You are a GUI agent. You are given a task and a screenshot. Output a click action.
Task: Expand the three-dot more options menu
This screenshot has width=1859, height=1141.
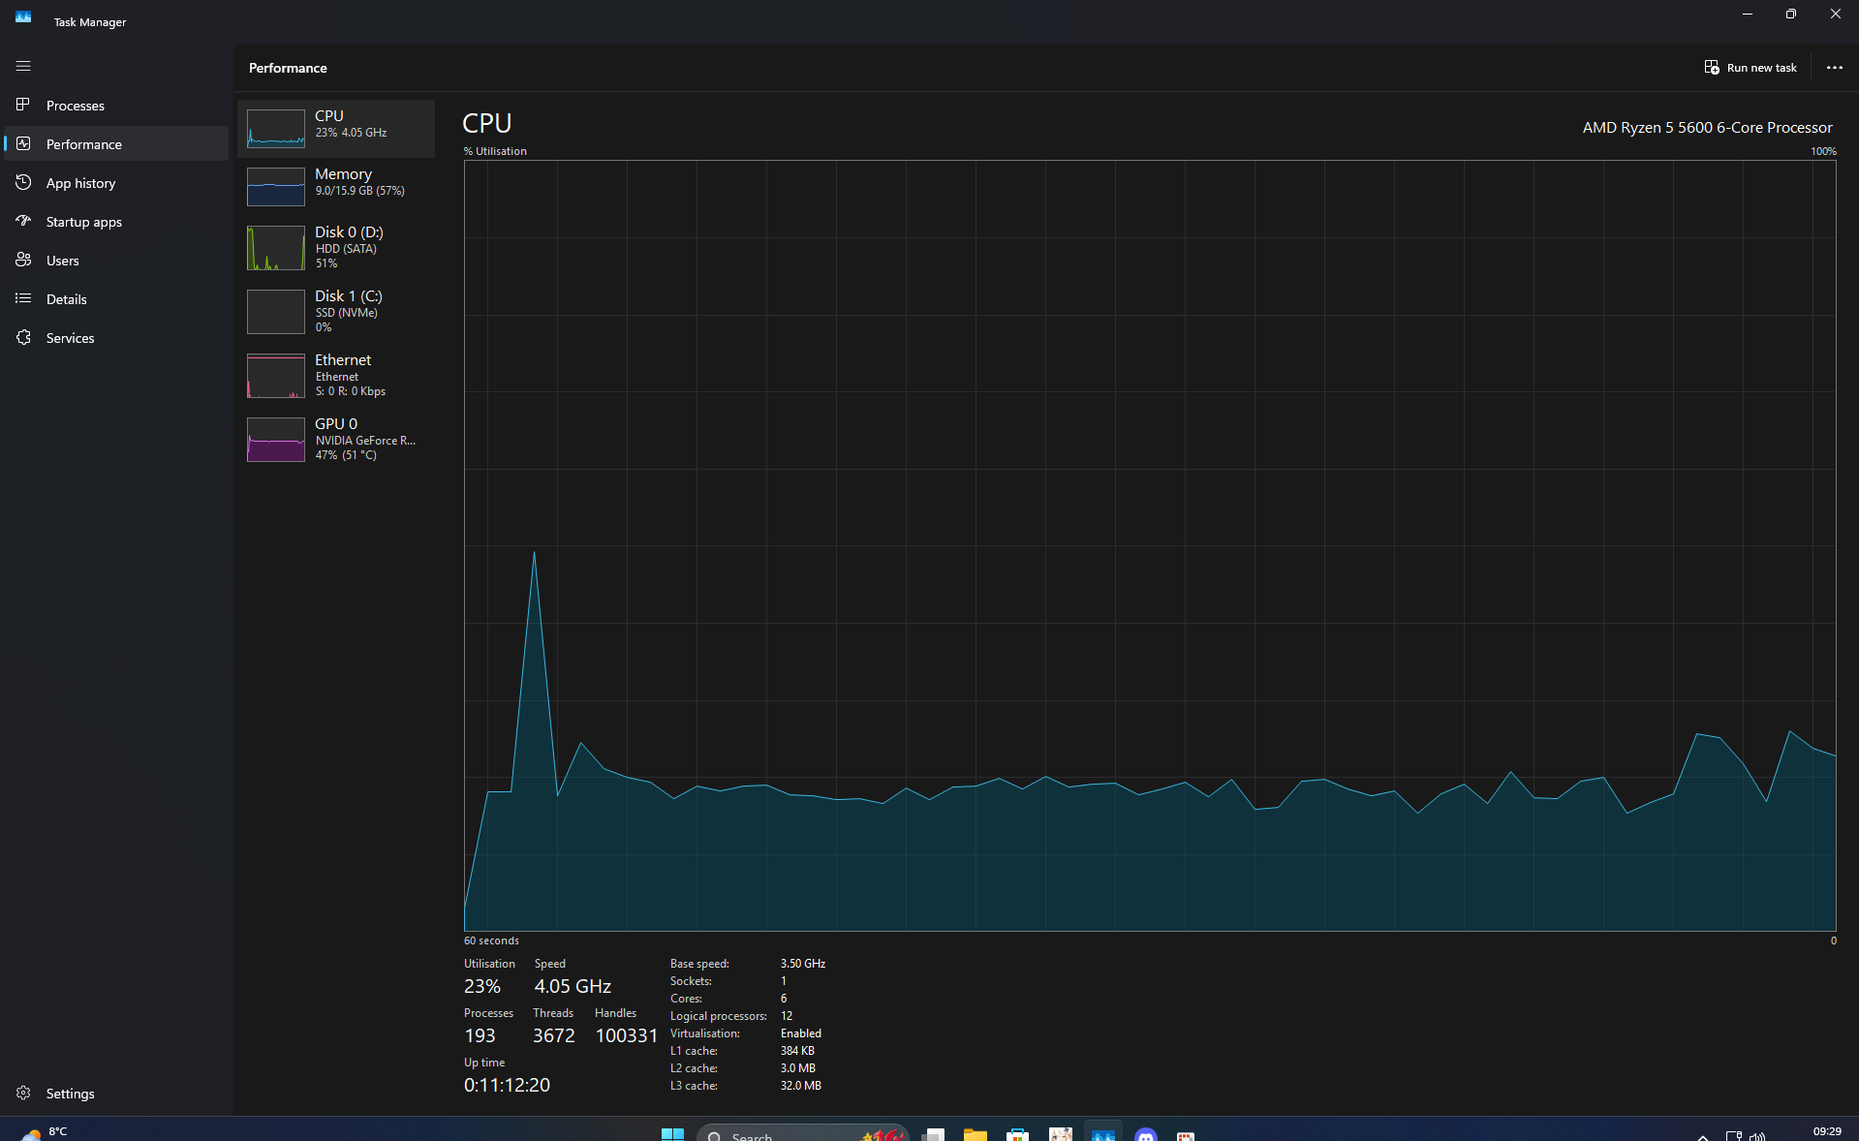click(1834, 67)
